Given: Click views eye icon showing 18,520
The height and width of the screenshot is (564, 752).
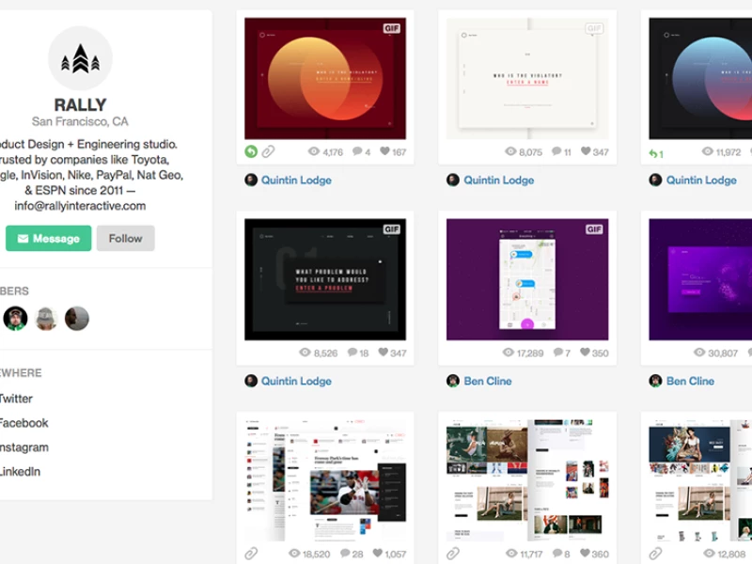Looking at the screenshot, I should 294,554.
